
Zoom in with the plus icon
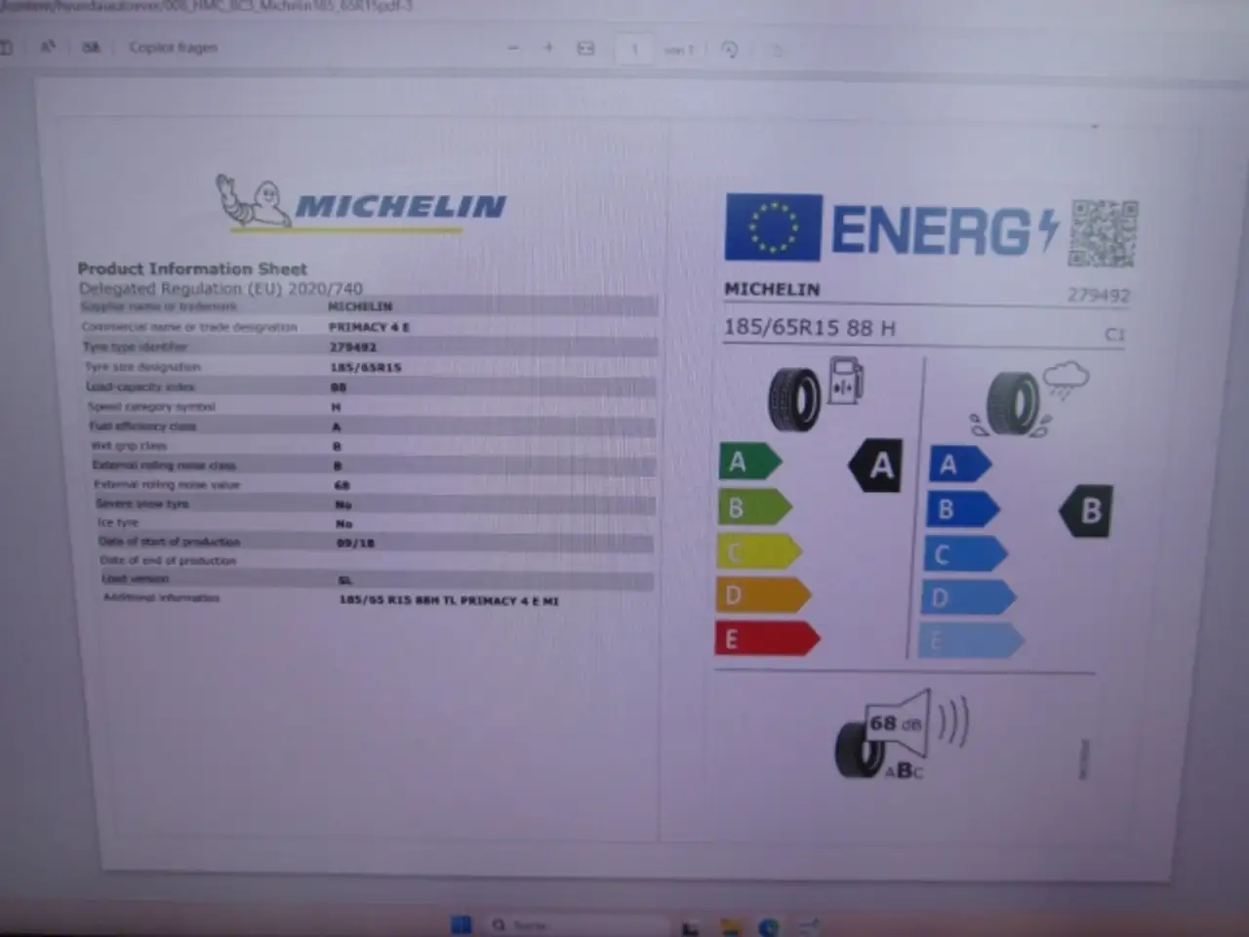[548, 48]
